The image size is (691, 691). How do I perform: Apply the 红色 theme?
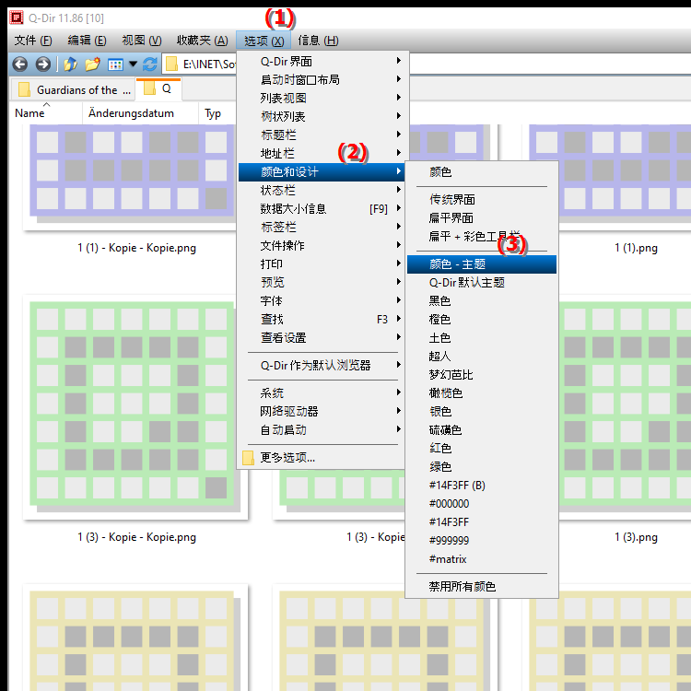point(482,448)
